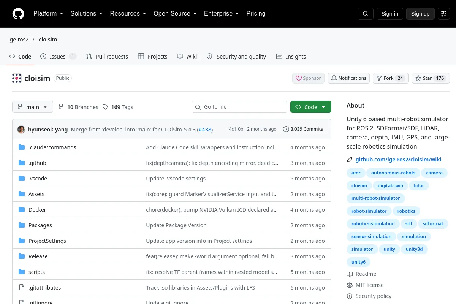Open the .claude/commands folder icon

click(x=22, y=147)
